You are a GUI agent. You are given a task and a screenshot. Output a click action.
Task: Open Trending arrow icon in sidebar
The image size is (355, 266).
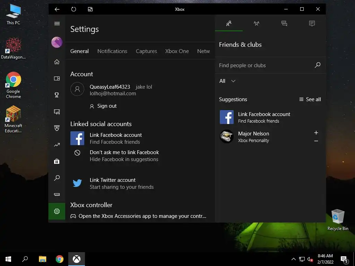click(x=57, y=145)
